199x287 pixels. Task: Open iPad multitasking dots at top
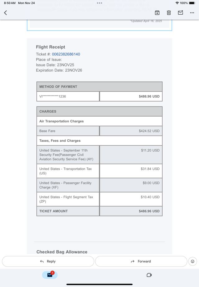coord(99,3)
